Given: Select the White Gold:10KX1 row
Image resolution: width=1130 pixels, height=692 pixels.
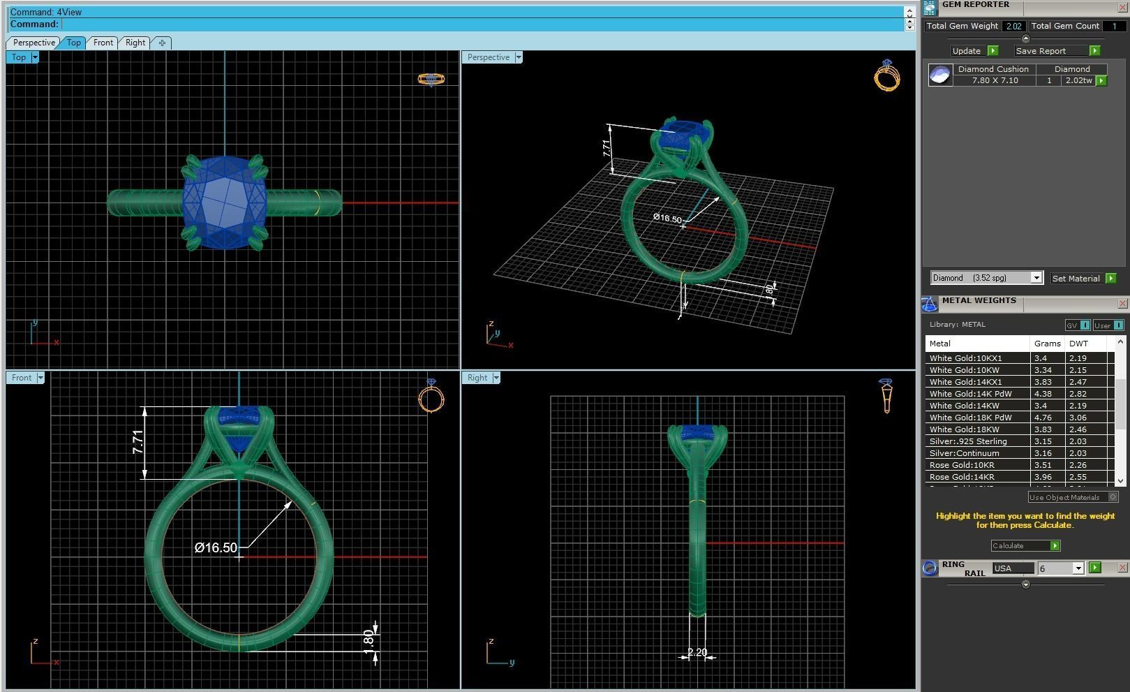Looking at the screenshot, I should [1020, 358].
